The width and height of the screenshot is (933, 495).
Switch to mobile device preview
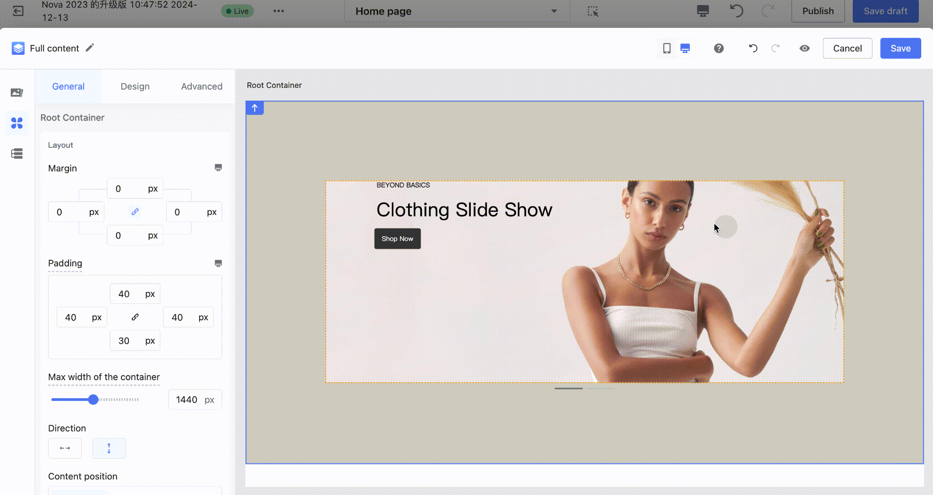(667, 48)
